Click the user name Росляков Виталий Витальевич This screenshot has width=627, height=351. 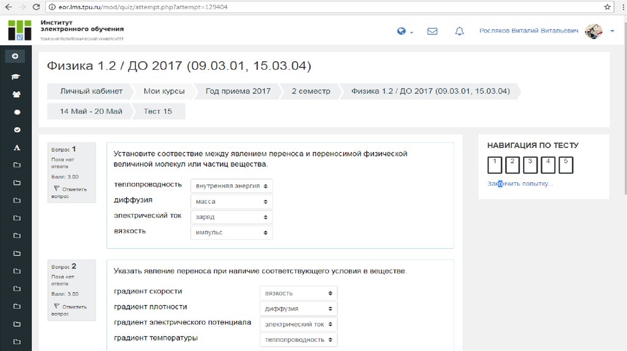tap(528, 31)
